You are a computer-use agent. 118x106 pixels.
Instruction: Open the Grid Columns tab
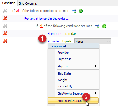click(28, 3)
